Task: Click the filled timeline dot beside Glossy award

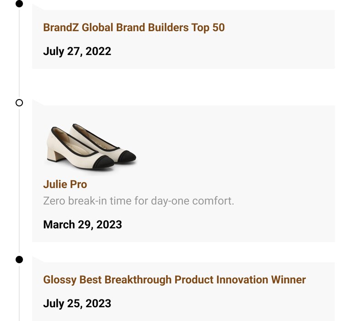Action: [19, 260]
